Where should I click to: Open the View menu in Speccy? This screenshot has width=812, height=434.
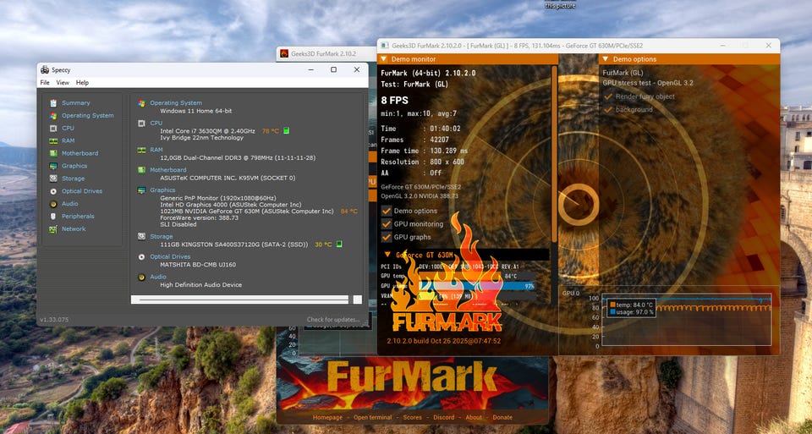pyautogui.click(x=63, y=82)
